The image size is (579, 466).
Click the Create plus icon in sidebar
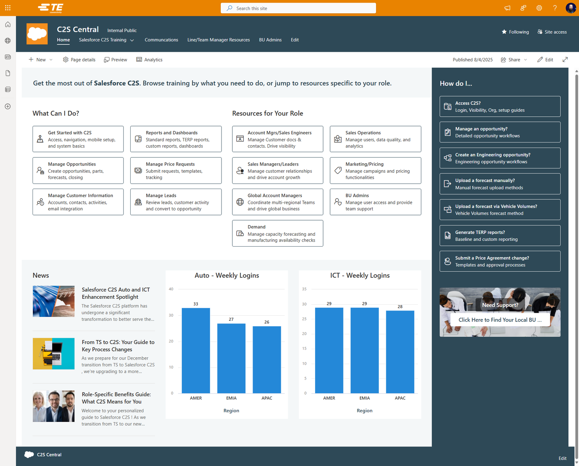pyautogui.click(x=8, y=106)
